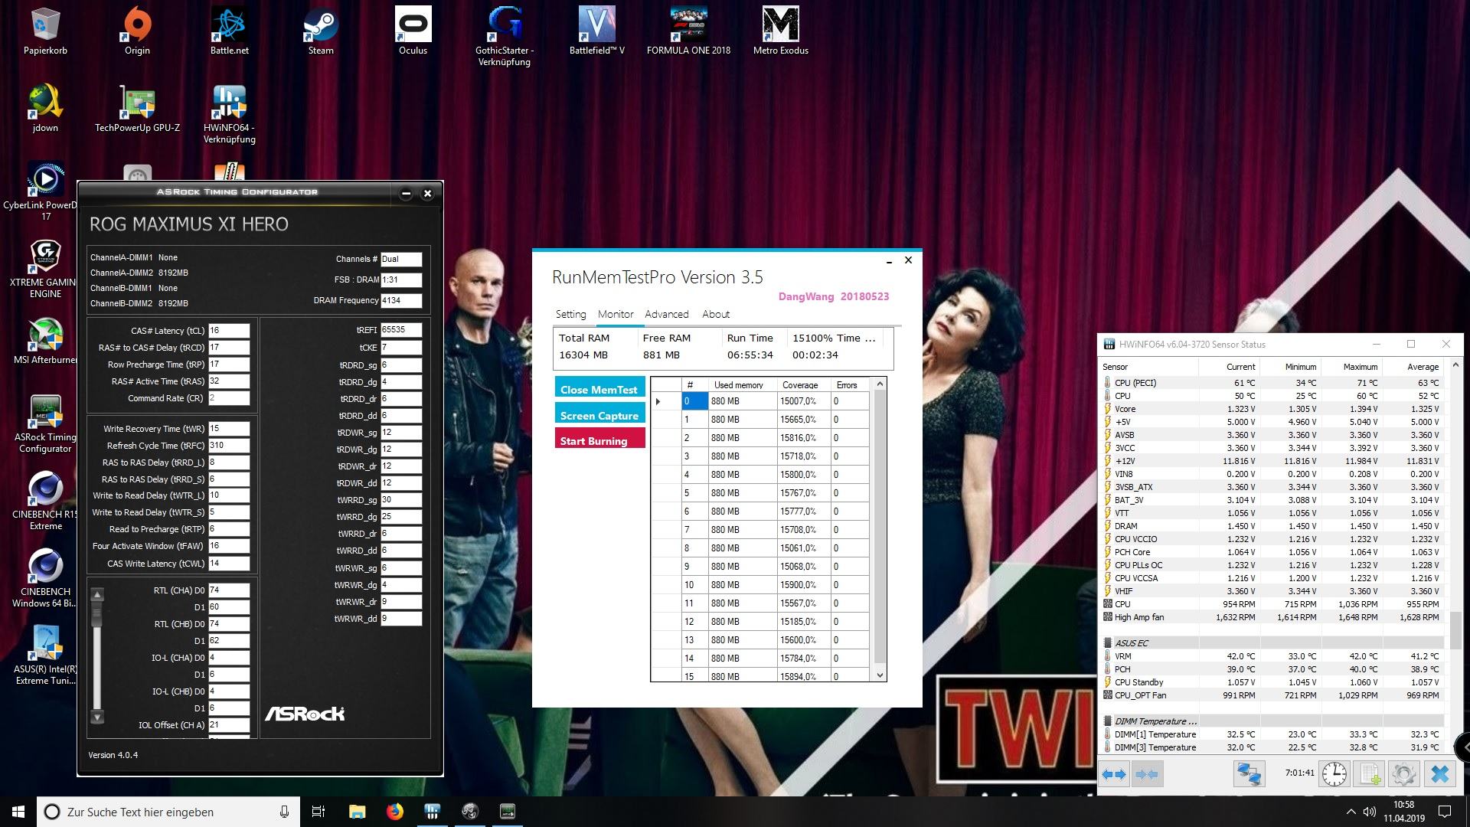The height and width of the screenshot is (827, 1470).
Task: Click the Start Burning button
Action: 599,438
